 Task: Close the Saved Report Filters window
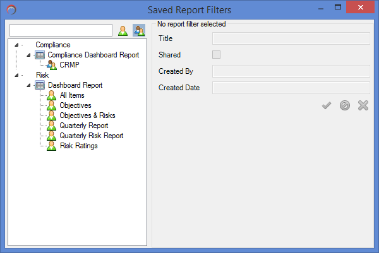pyautogui.click(x=361, y=7)
